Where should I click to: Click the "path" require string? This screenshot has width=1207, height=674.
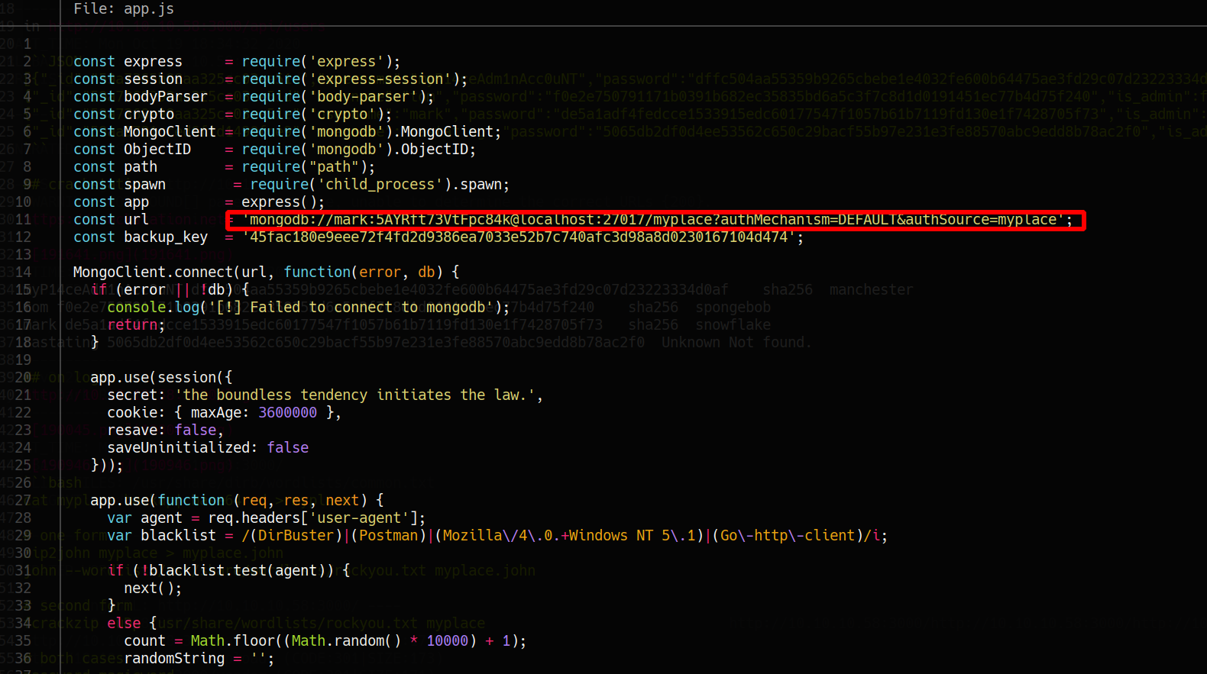point(334,167)
